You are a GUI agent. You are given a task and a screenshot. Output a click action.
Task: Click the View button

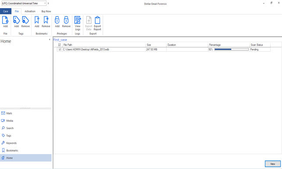coord(273,164)
